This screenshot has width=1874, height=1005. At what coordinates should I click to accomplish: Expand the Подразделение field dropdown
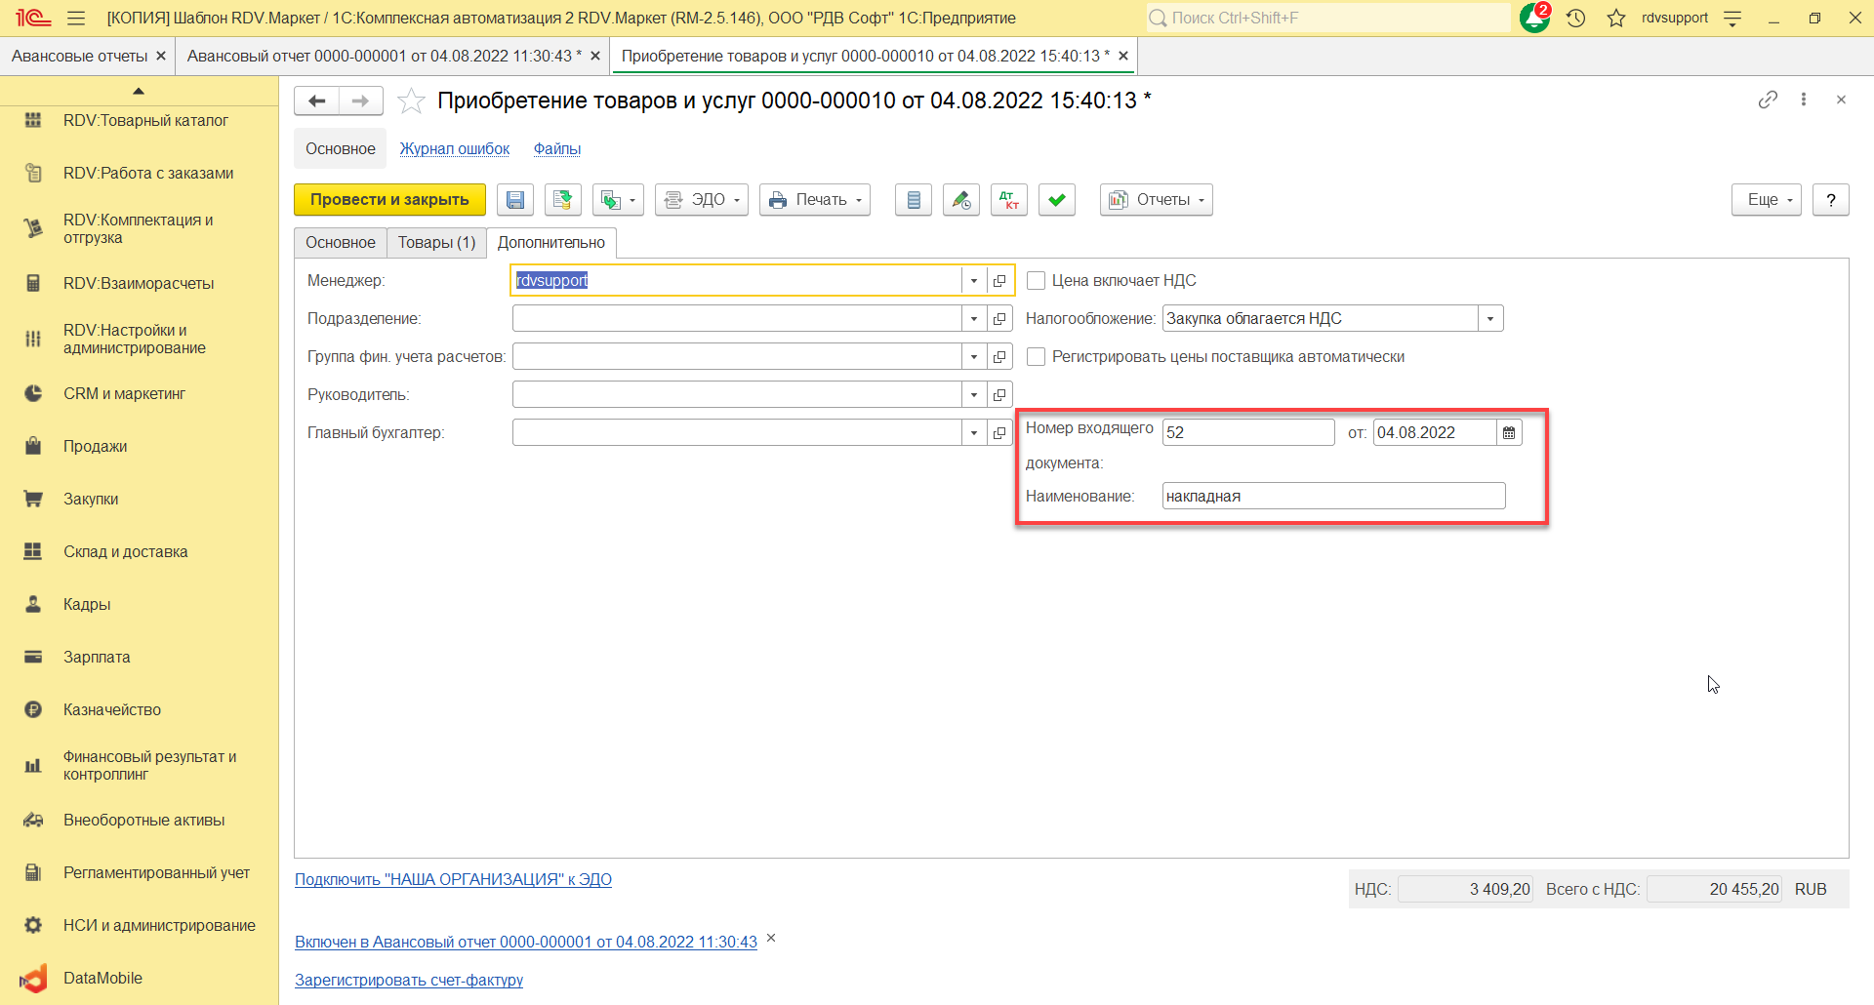click(x=973, y=319)
